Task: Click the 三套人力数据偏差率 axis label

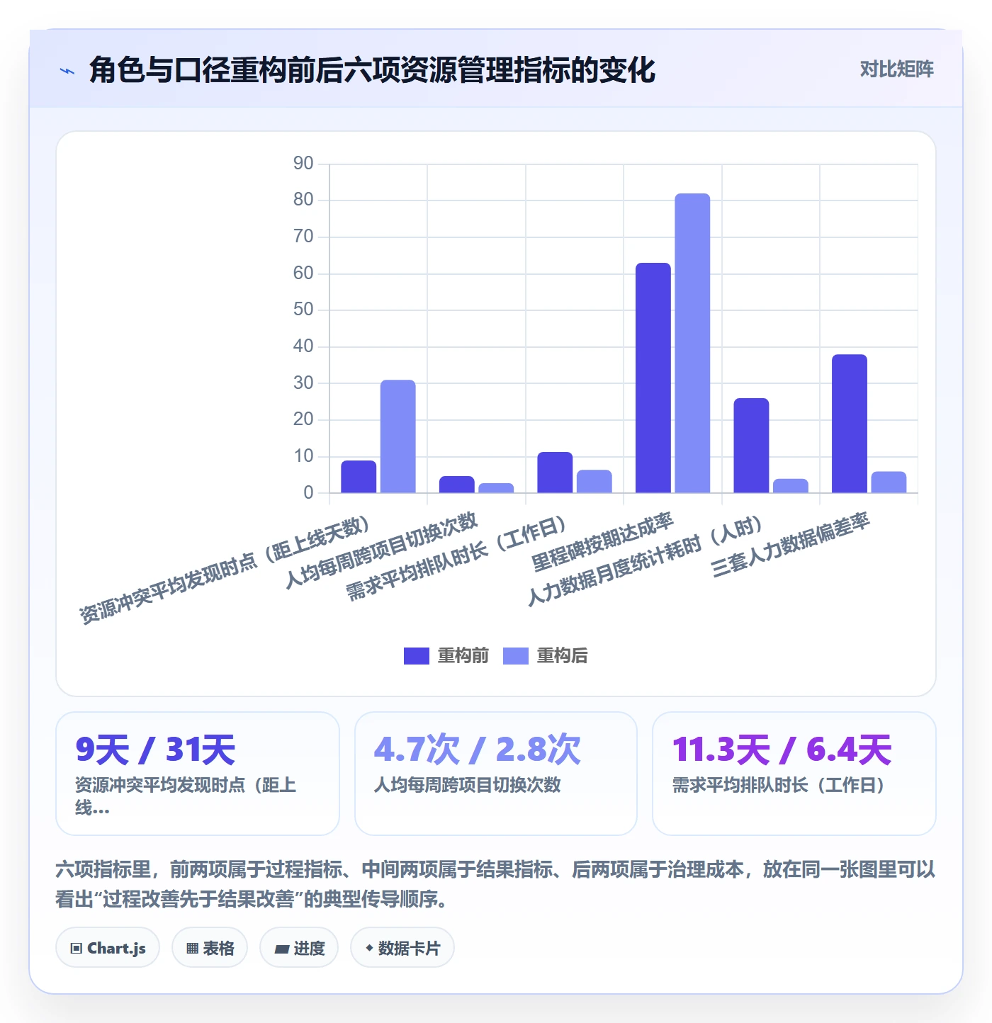Action: [790, 545]
